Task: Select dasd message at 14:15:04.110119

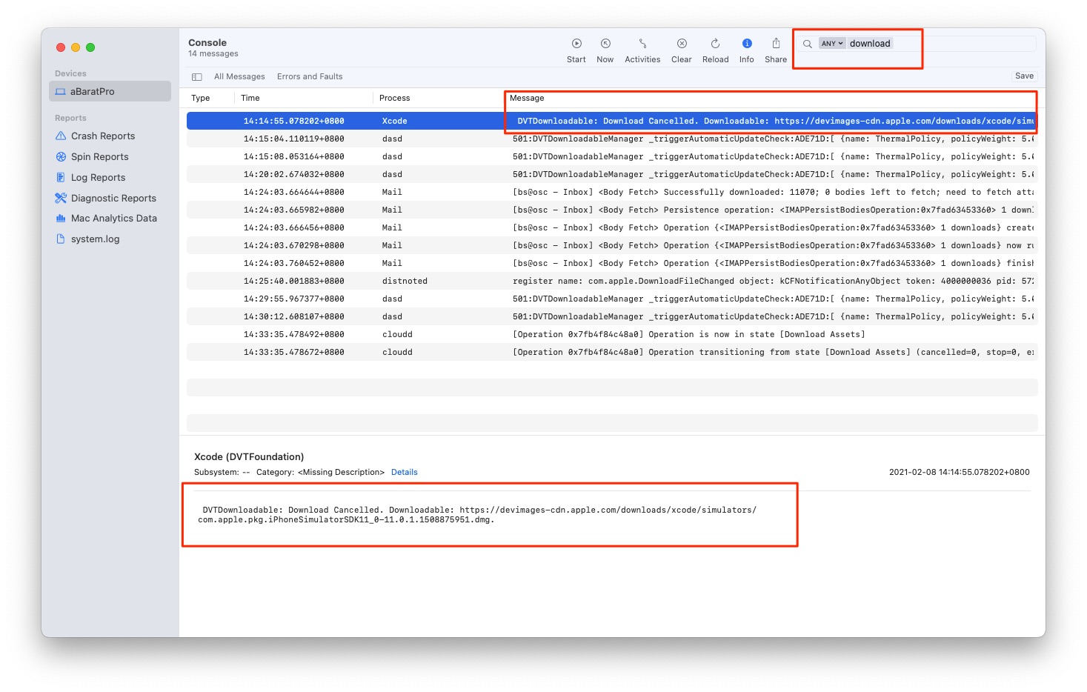Action: 612,139
